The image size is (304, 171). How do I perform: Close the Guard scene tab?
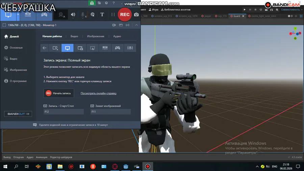point(243,16)
